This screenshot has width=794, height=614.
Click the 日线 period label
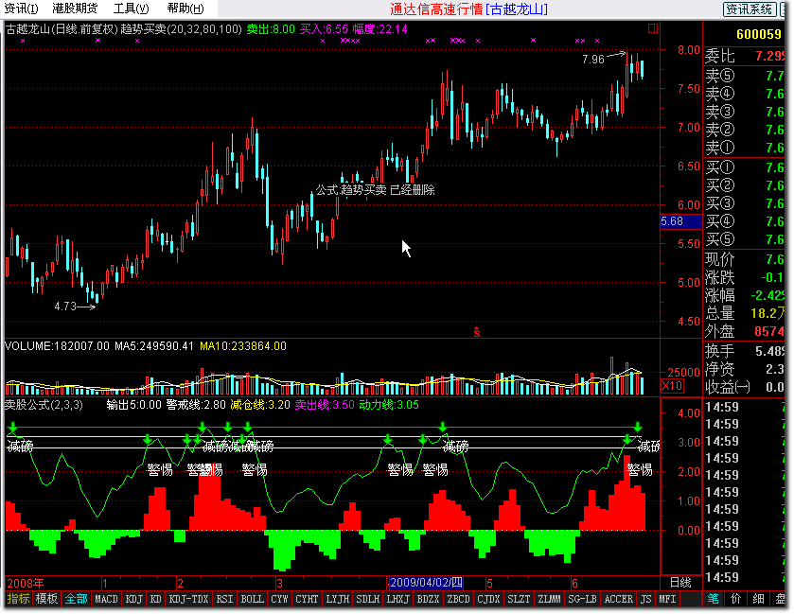pyautogui.click(x=681, y=582)
